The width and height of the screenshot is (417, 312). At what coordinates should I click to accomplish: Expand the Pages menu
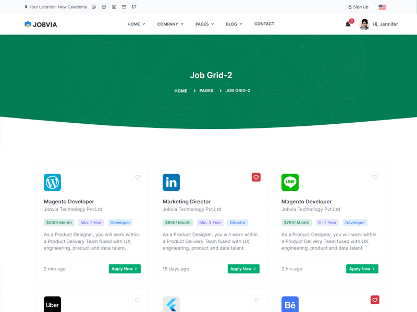point(204,24)
